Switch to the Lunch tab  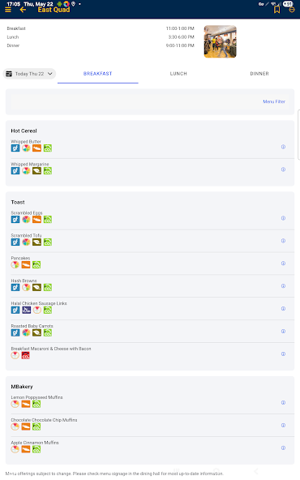pos(178,74)
